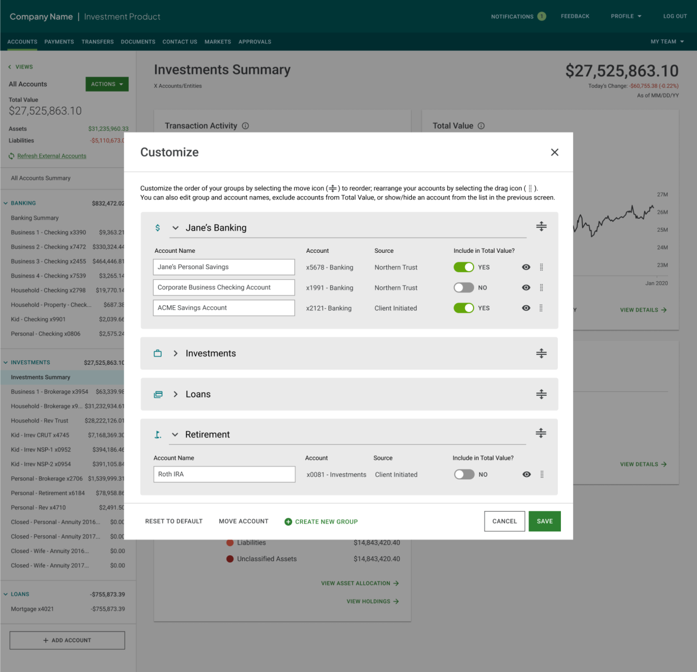
Task: Close the Customize dialog with the X
Action: (555, 152)
